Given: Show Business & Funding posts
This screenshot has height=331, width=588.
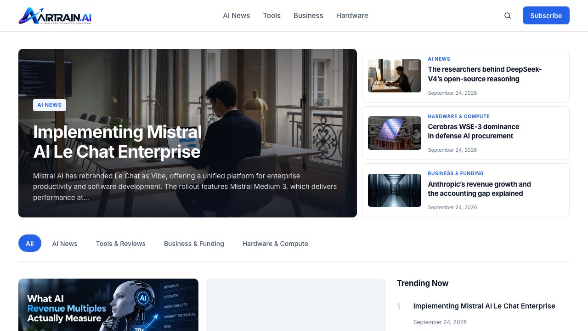Looking at the screenshot, I should point(194,244).
